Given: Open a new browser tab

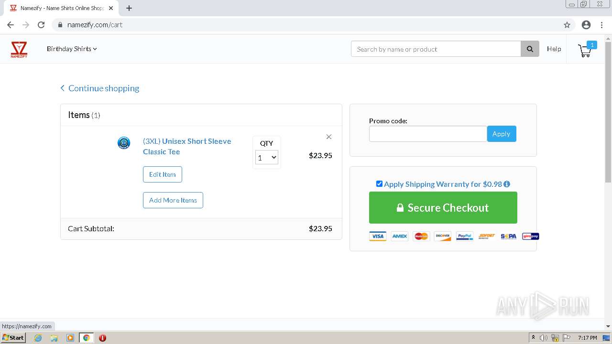Looking at the screenshot, I should point(129,8).
